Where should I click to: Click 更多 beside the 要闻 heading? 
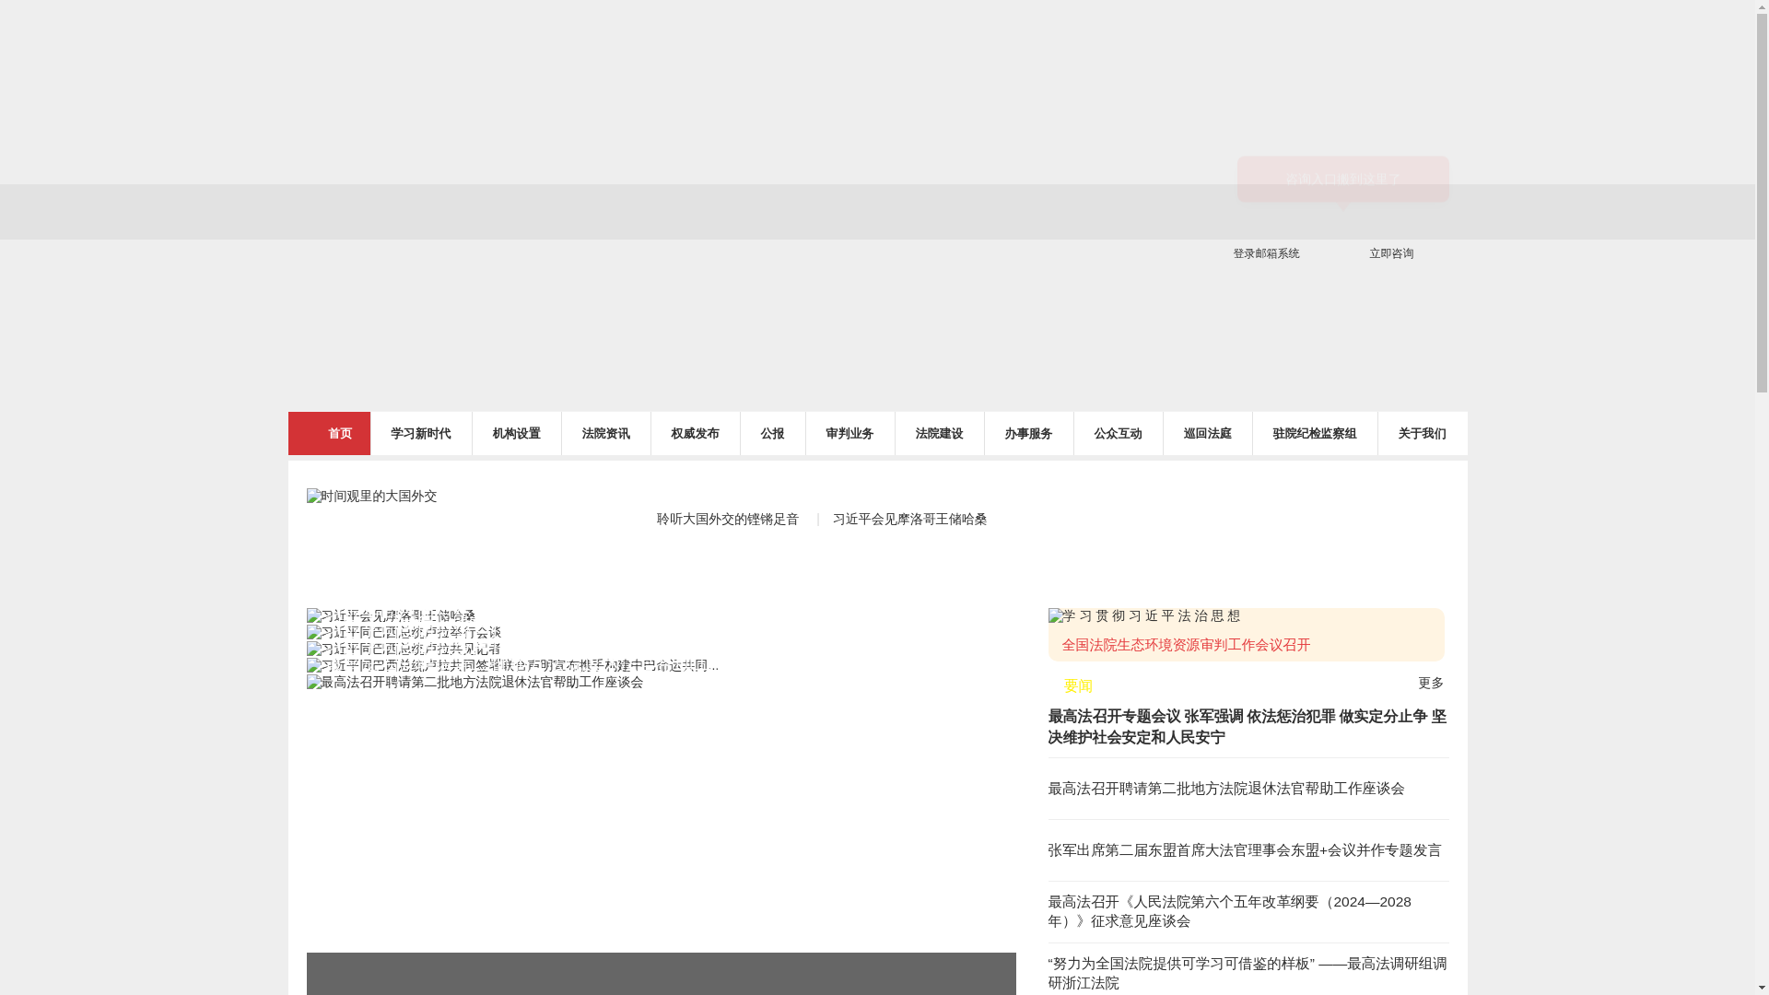pos(1431,683)
